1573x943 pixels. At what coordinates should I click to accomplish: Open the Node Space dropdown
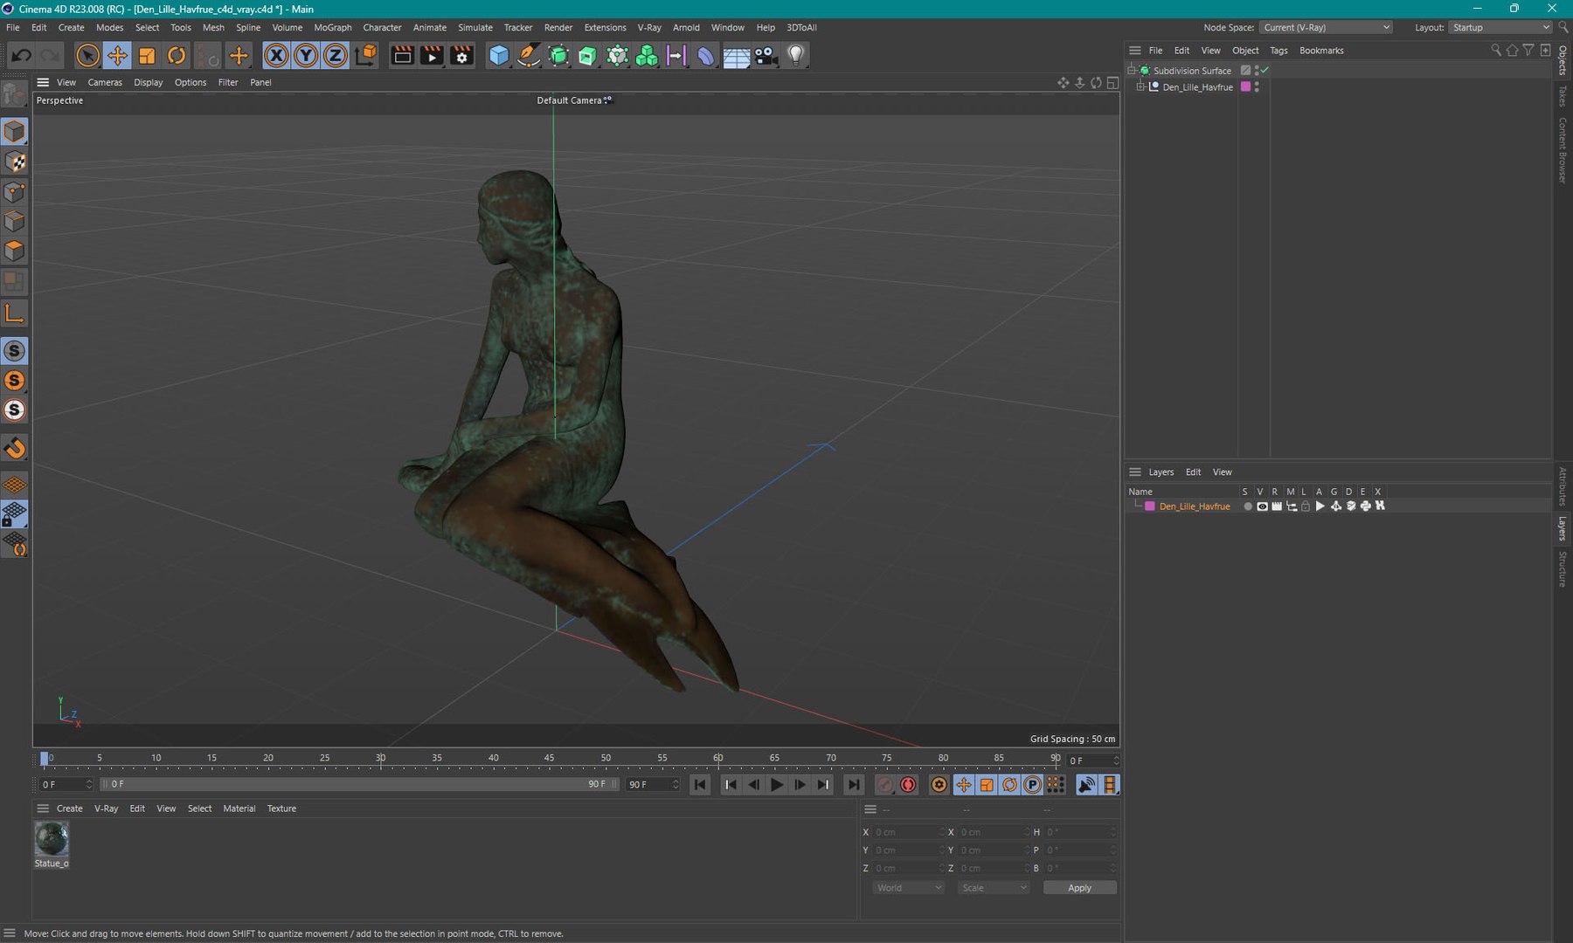click(1326, 28)
